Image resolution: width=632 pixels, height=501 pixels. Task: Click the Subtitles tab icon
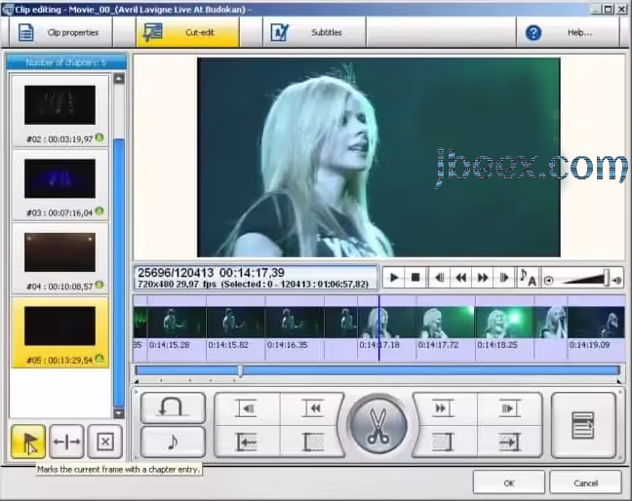279,32
